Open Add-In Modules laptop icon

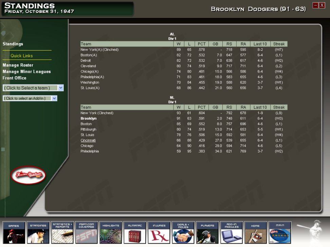click(x=232, y=232)
